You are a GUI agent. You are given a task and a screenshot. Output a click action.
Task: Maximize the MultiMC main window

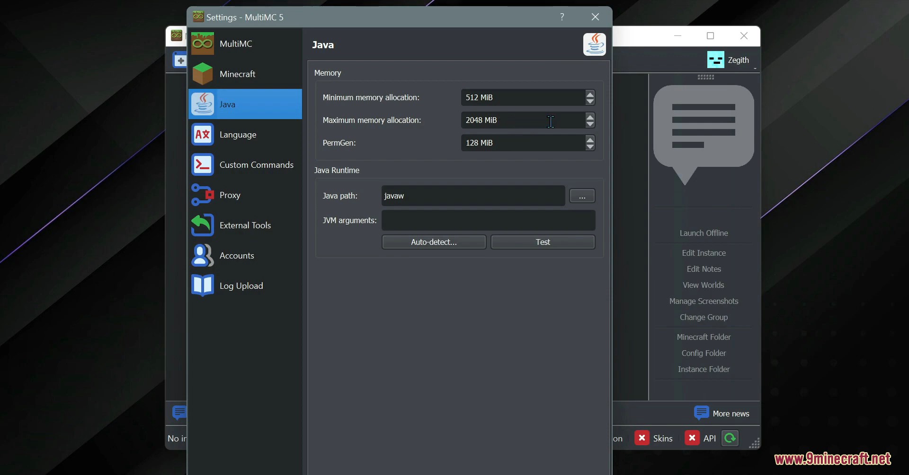[710, 35]
